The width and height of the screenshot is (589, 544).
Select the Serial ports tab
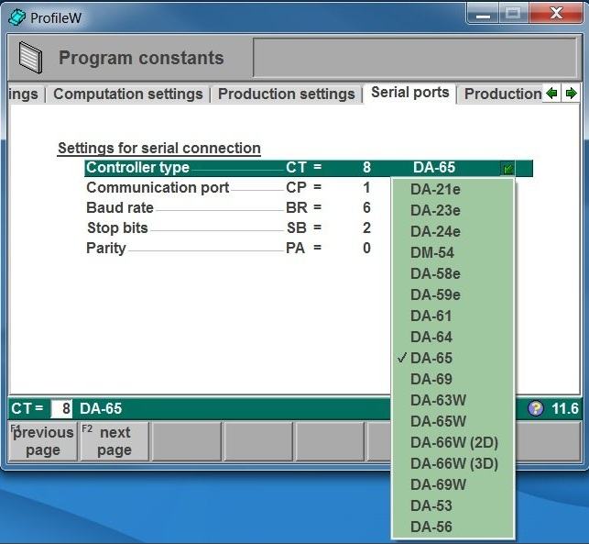409,93
